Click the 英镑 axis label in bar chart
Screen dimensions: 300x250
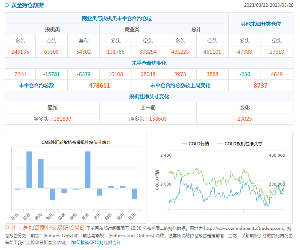[x=62, y=216]
